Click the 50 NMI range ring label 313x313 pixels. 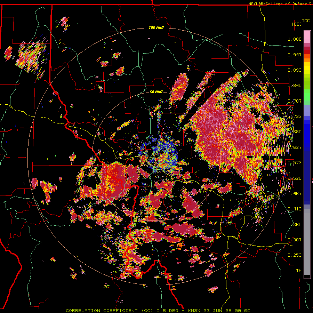pos(156,92)
